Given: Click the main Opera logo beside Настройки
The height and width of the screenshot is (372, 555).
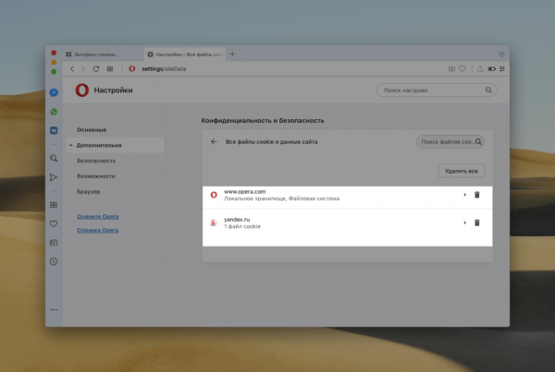Looking at the screenshot, I should [x=82, y=90].
